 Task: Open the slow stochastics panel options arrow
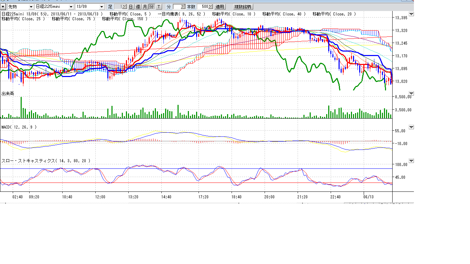[411, 161]
